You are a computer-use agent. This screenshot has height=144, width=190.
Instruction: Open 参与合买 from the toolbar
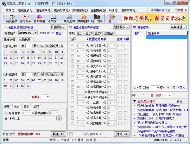(x=26, y=18)
